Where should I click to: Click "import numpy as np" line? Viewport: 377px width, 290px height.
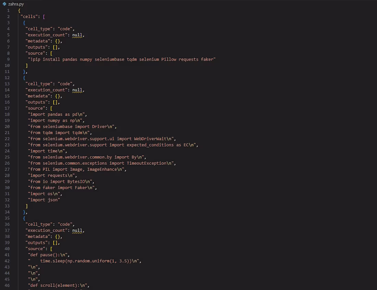(x=56, y=120)
